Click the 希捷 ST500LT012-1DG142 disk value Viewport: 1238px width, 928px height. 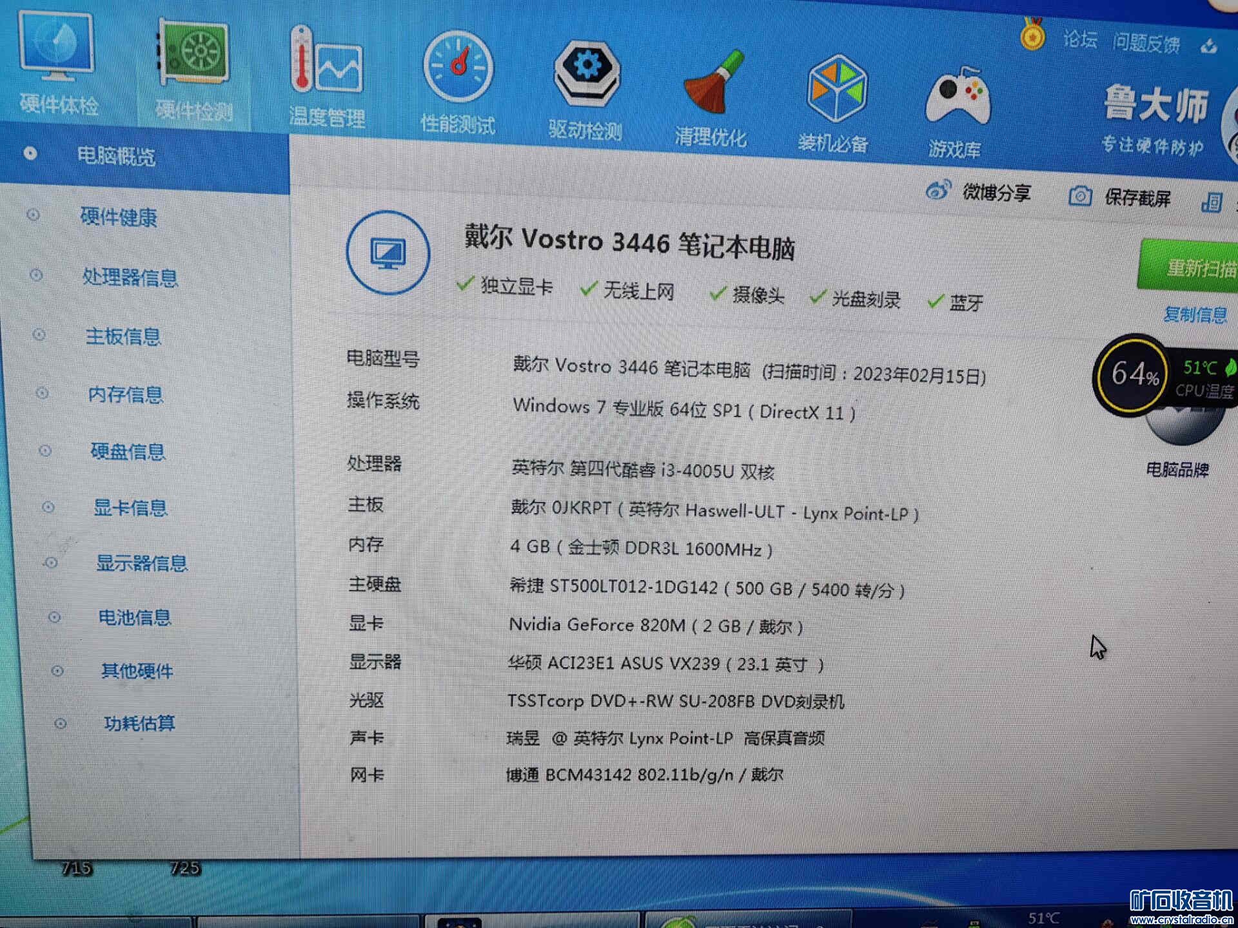707,588
